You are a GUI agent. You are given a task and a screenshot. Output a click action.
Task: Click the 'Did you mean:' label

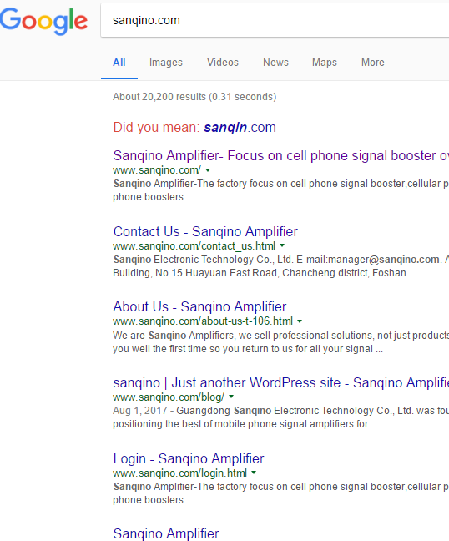(x=156, y=127)
